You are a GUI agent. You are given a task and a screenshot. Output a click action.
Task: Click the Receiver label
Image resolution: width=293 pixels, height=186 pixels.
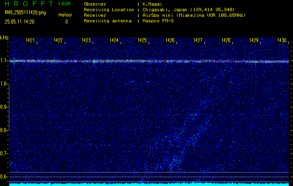95,15
